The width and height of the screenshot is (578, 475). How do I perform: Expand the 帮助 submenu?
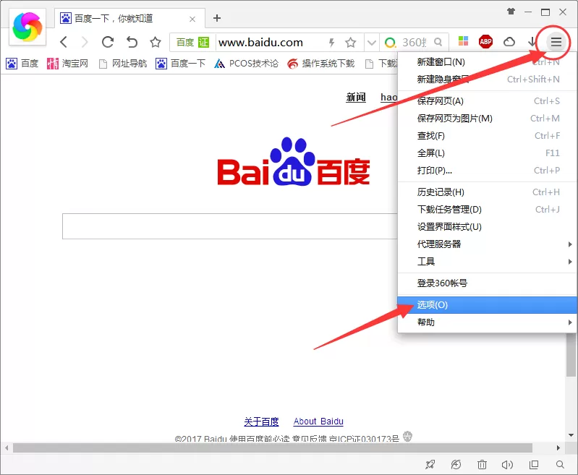[x=488, y=322]
